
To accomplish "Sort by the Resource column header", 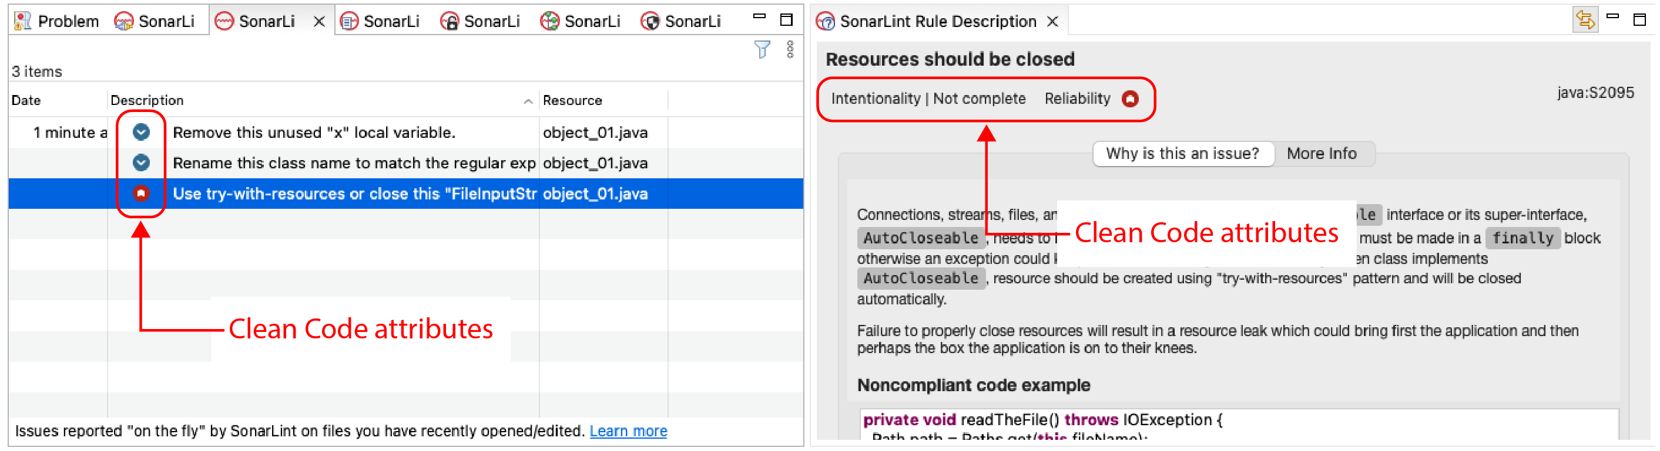I will pos(572,100).
